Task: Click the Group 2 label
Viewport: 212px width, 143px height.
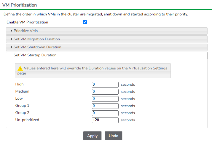Action: coord(22,113)
